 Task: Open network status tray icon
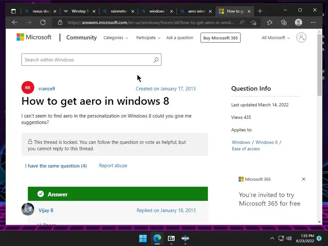[x=281, y=238]
